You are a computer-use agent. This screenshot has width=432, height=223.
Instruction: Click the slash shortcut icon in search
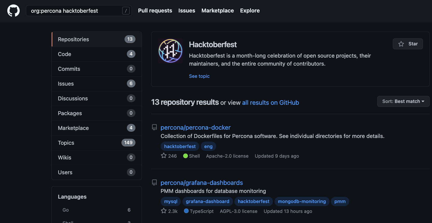coord(126,11)
